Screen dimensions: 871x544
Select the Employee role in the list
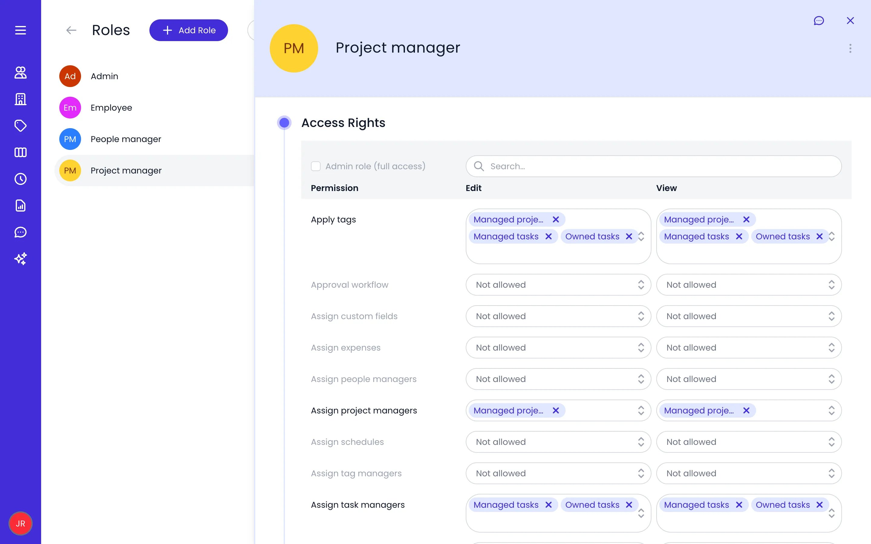(155, 108)
